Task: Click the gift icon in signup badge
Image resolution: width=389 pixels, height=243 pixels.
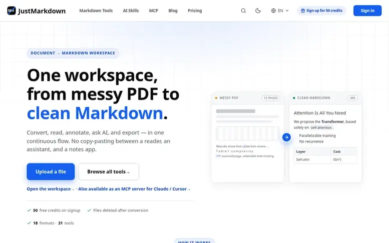Action: [x=303, y=10]
